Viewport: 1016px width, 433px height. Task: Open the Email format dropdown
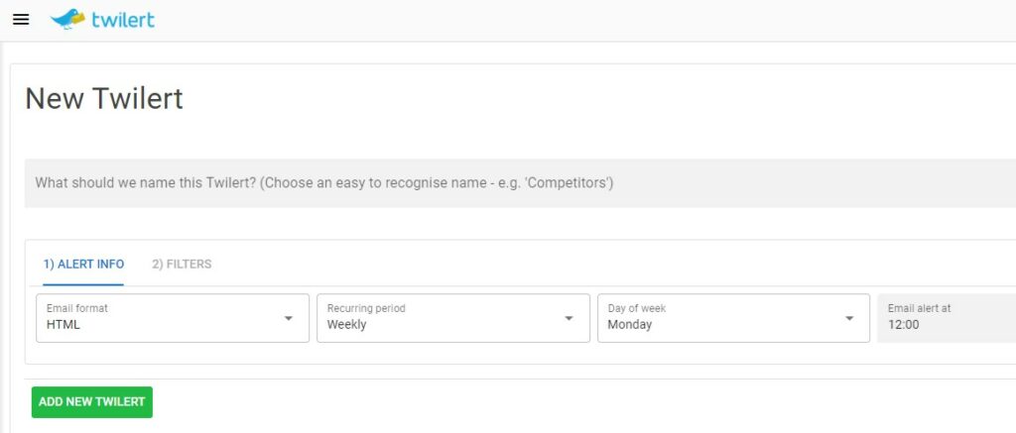point(159,318)
